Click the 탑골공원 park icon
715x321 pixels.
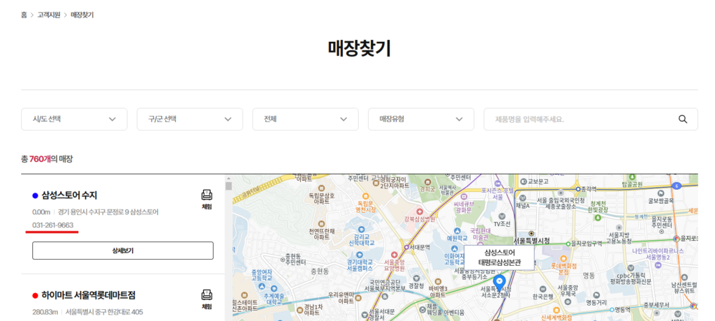(632, 177)
